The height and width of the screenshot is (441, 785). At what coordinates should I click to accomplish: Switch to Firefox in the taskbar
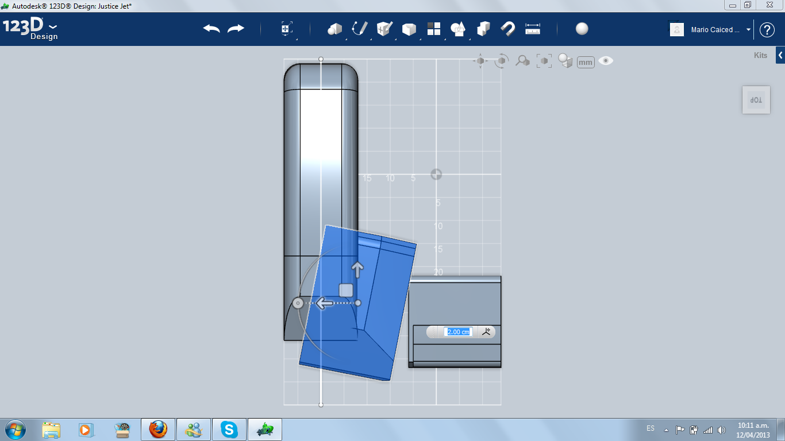[x=158, y=430]
